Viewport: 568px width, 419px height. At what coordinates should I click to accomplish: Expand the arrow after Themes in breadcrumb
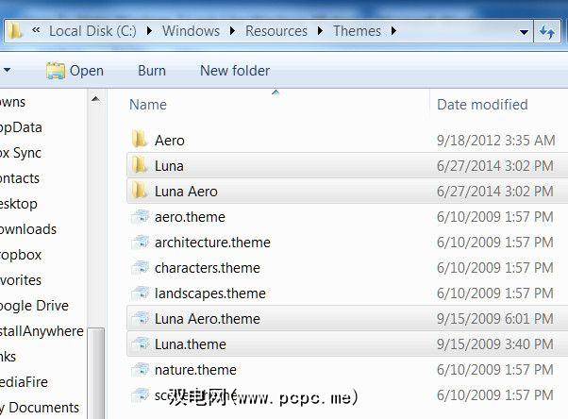[393, 31]
